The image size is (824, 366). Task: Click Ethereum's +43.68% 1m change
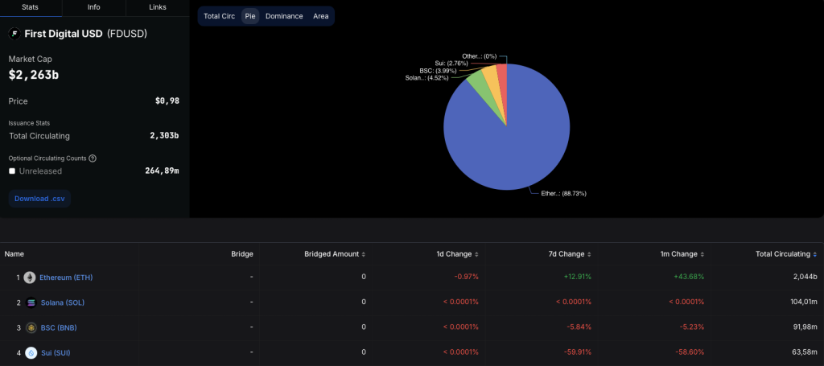click(x=690, y=277)
